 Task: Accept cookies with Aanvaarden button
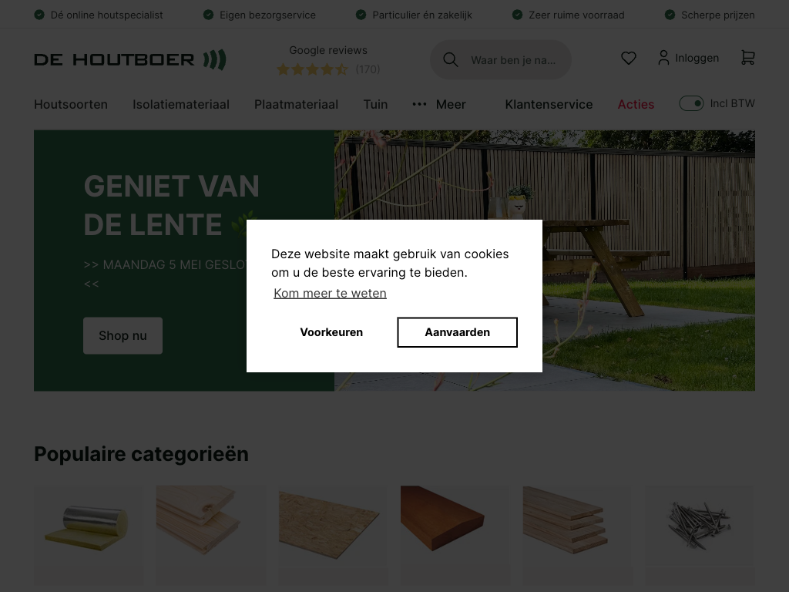458,332
